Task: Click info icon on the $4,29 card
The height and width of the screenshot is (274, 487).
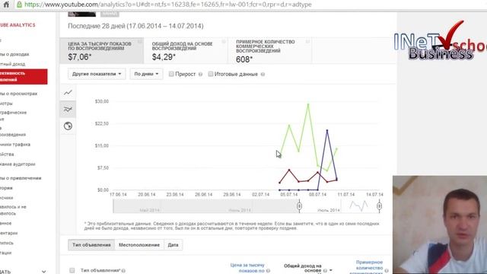Action: [x=224, y=41]
